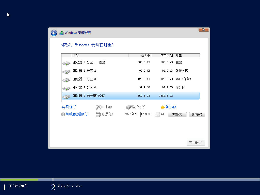Click the drive icon for partition 3
Viewport: 260px width, 195px height.
click(66, 80)
